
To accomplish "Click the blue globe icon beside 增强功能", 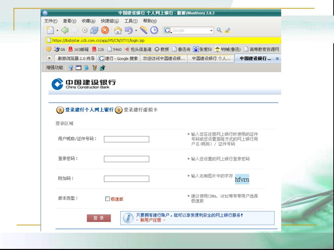I will coord(71,68).
